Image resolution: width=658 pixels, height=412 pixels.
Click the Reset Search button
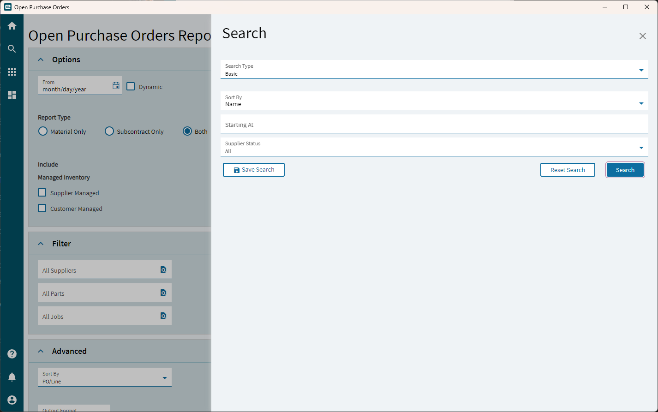pyautogui.click(x=568, y=170)
